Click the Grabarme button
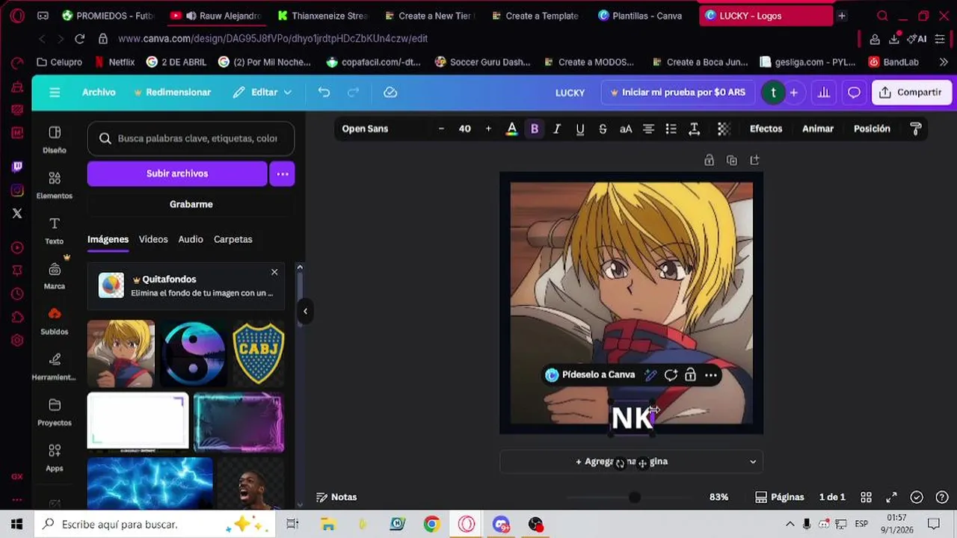Viewport: 957px width, 538px height. click(x=191, y=204)
